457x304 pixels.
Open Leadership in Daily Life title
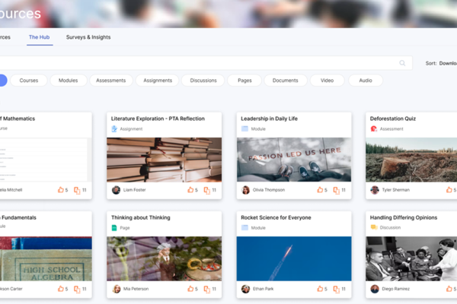tap(269, 119)
